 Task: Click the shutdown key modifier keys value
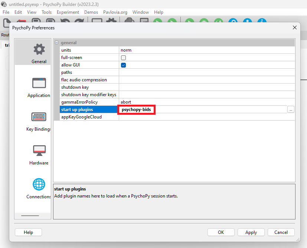pos(207,95)
